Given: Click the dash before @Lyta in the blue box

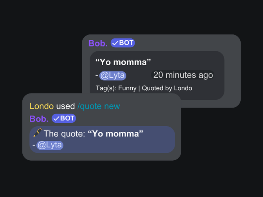Looking at the screenshot, I should pyautogui.click(x=34, y=145).
